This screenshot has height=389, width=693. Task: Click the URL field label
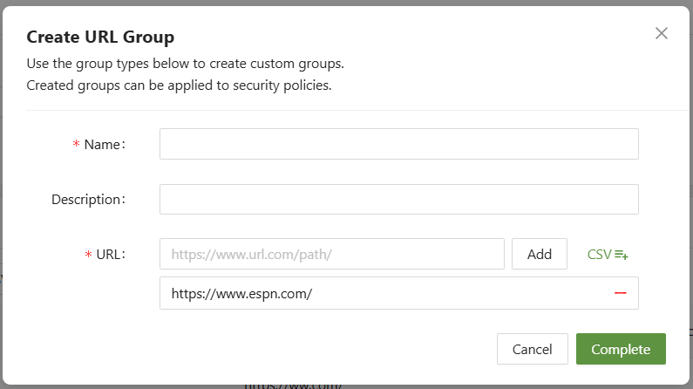click(111, 255)
